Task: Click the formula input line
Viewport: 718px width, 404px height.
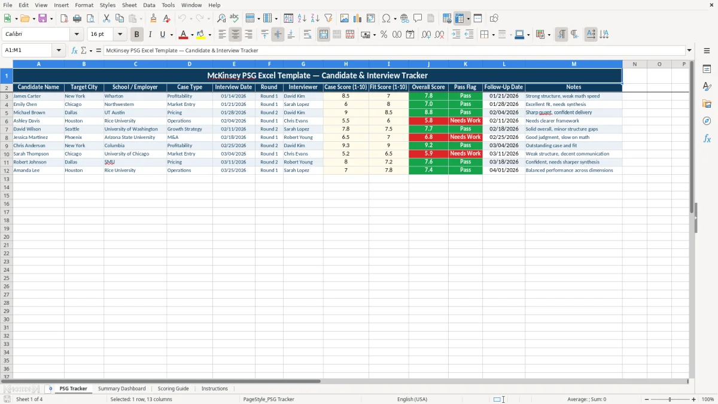Action: (x=394, y=50)
